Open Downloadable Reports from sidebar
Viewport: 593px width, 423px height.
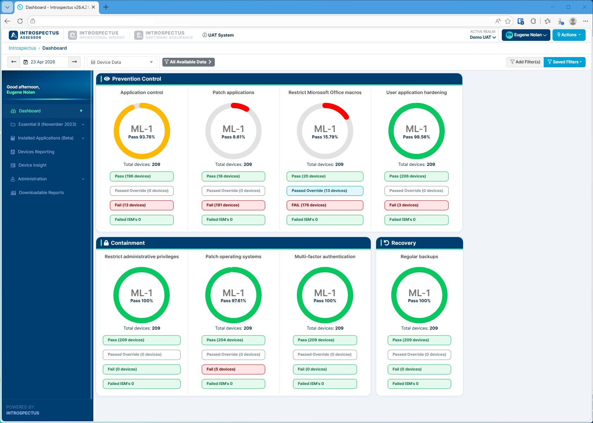pyautogui.click(x=41, y=193)
